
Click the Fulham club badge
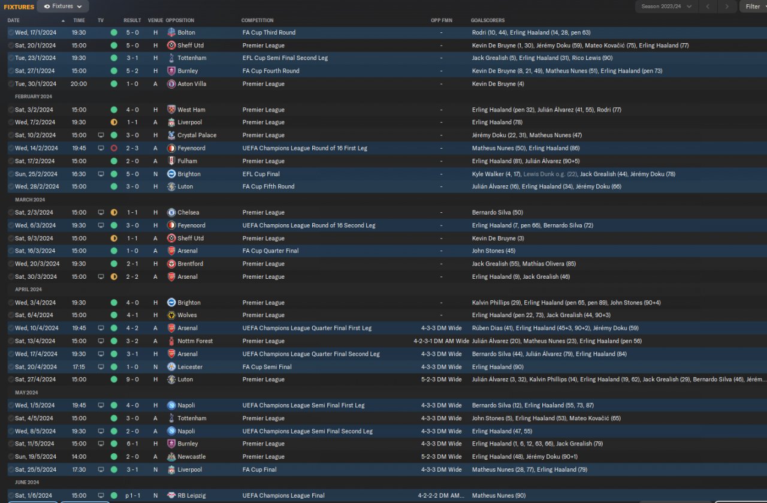pyautogui.click(x=171, y=161)
